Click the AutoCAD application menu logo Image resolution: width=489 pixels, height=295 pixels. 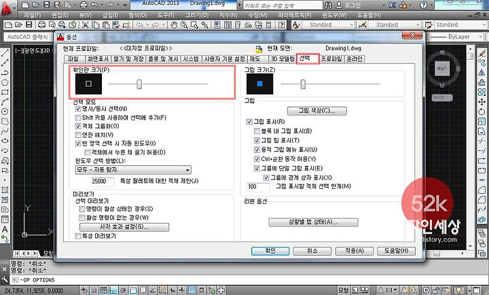(7, 8)
